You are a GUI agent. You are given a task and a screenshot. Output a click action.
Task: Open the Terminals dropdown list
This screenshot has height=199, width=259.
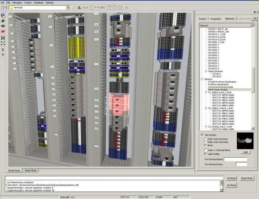66,8
